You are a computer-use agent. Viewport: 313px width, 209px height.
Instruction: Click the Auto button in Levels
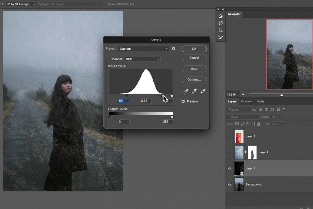[194, 69]
